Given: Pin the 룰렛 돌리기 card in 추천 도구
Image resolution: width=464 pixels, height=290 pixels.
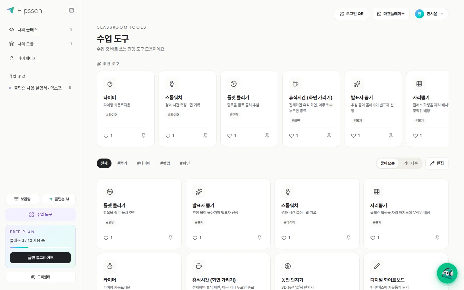Looking at the screenshot, I should click(x=267, y=136).
